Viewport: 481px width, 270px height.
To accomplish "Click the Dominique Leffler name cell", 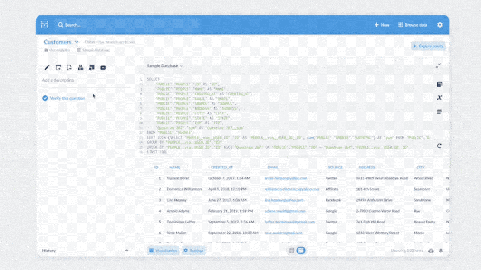I will (x=181, y=222).
